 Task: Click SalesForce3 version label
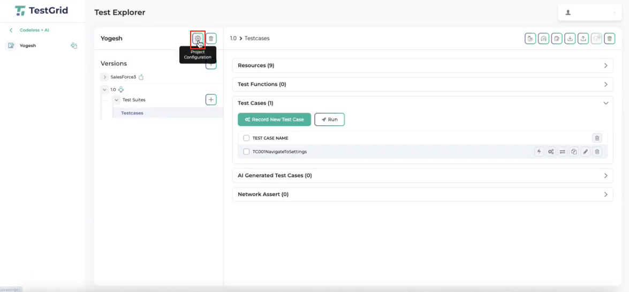click(123, 77)
